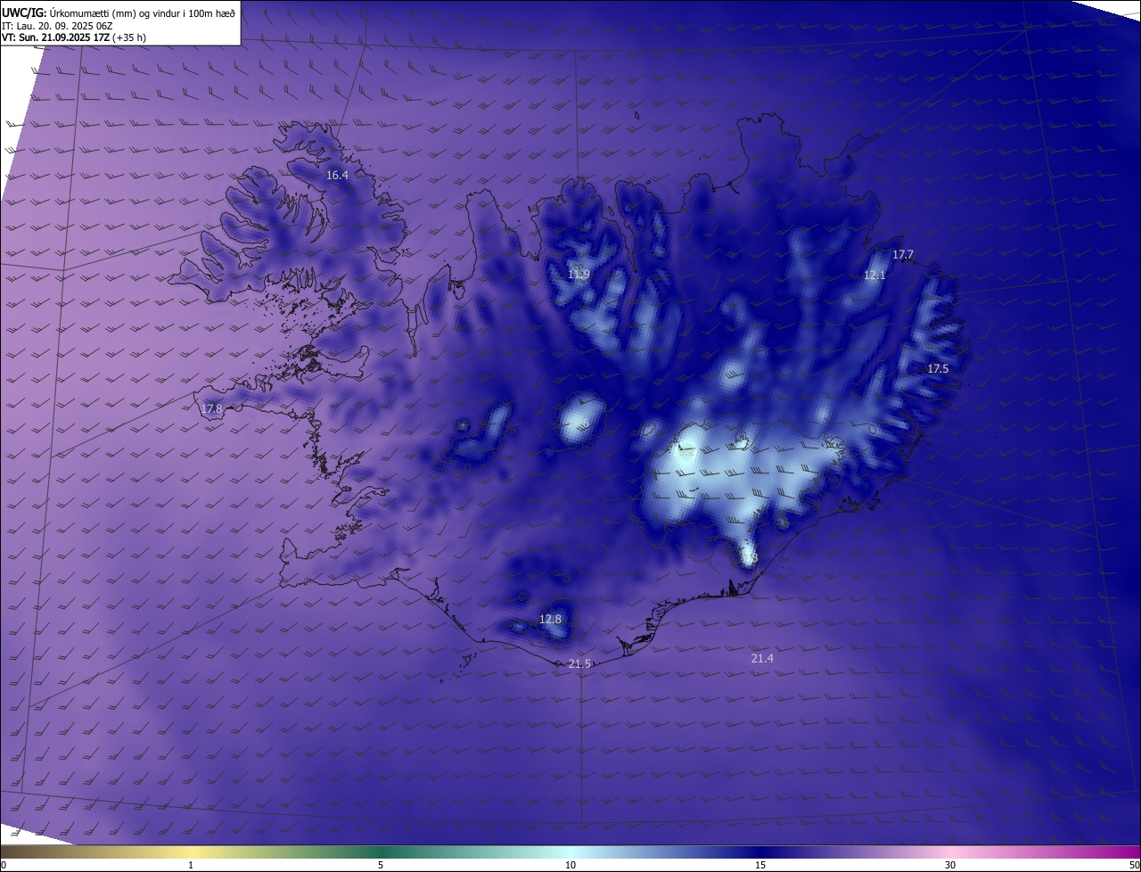Click the 17.8 value on the map
Image resolution: width=1141 pixels, height=872 pixels.
(211, 409)
